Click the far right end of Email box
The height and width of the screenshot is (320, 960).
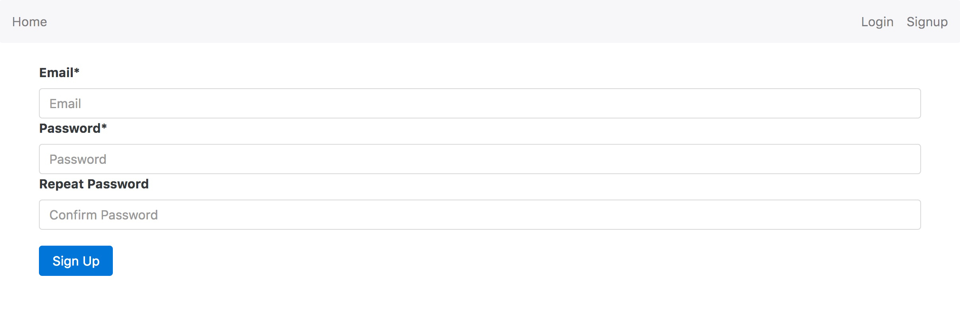coord(910,103)
